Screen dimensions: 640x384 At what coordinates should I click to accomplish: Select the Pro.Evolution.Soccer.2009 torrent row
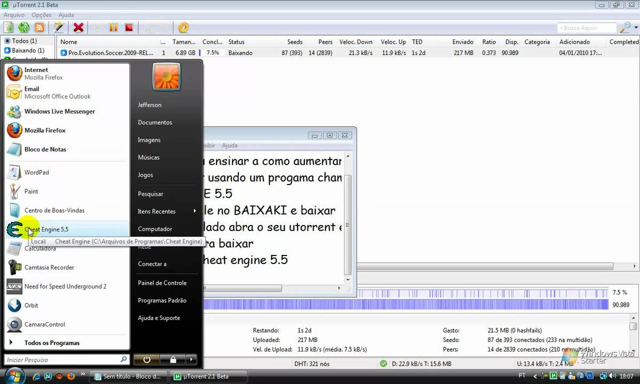(348, 53)
